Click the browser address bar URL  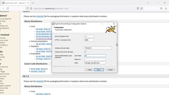[x=51, y=8]
